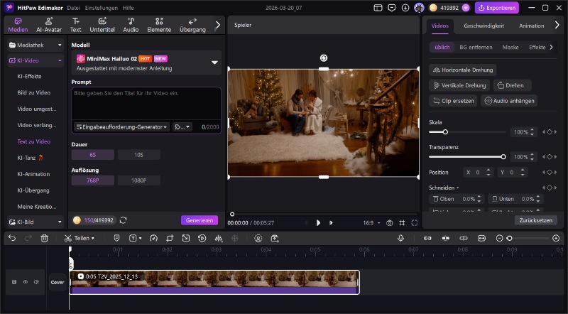Mute the video track with speaker icon
Image resolution: width=568 pixels, height=314 pixels.
(37, 282)
